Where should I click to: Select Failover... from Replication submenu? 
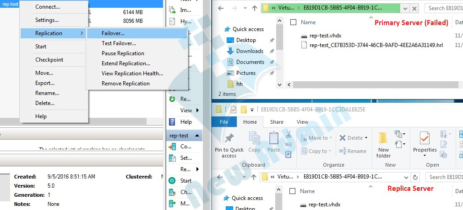click(x=113, y=33)
